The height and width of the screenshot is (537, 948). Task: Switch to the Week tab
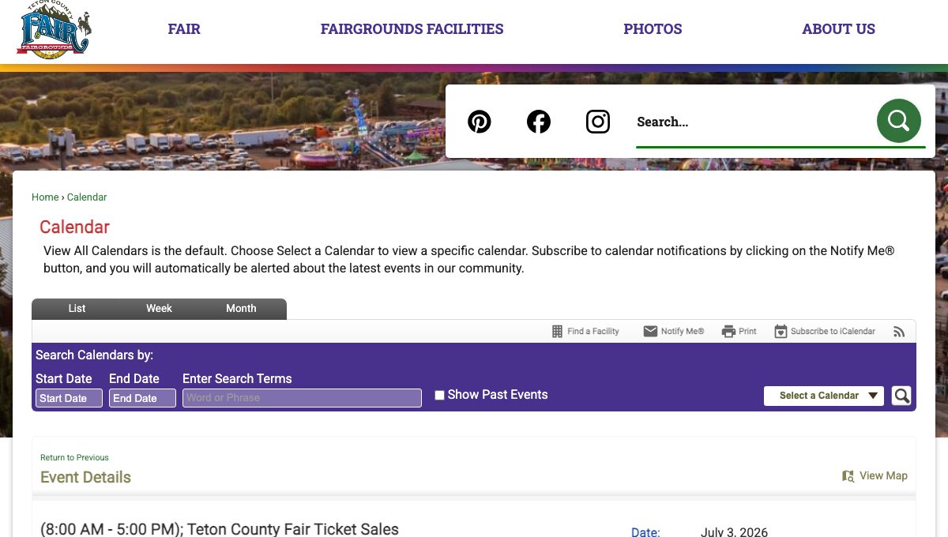(159, 309)
